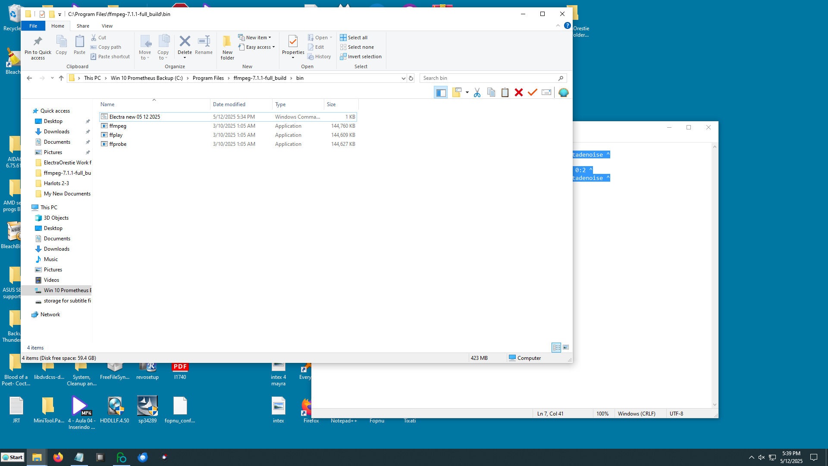This screenshot has width=828, height=466.
Task: Click the scissors Cut icon in classic toolbar
Action: pyautogui.click(x=477, y=92)
